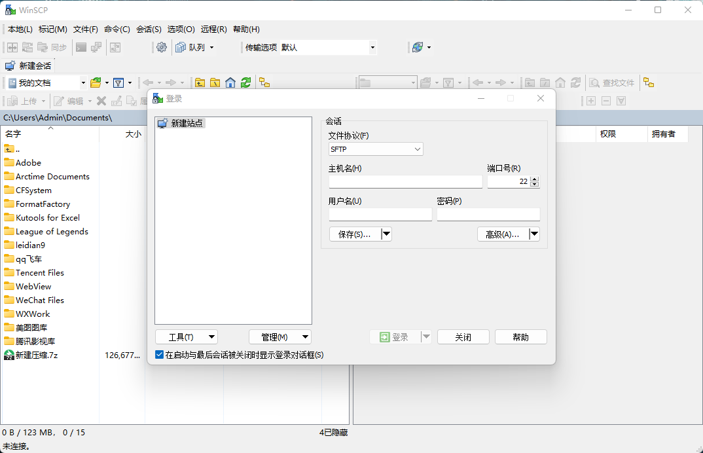The height and width of the screenshot is (453, 703).
Task: Click the Close (关闭) button in login dialog
Action: pos(463,337)
